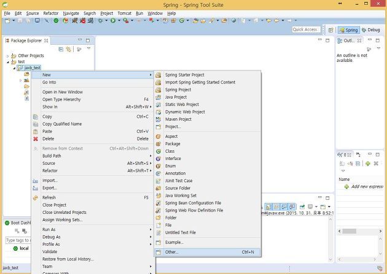Click the Paste clipboard icon in context menu

point(36,131)
